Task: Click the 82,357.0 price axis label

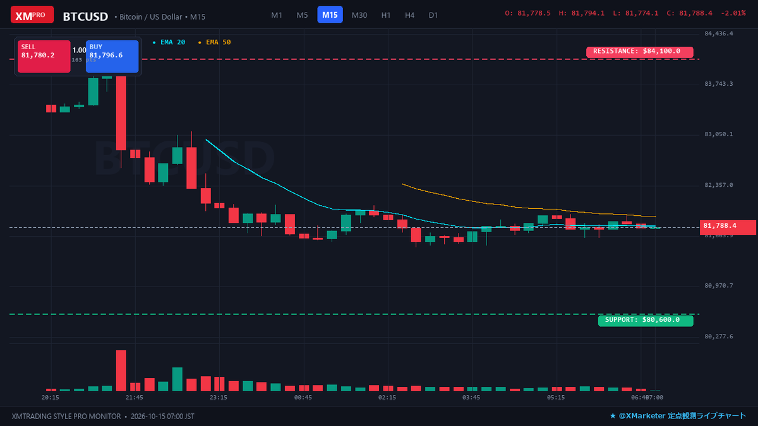Action: [719, 185]
